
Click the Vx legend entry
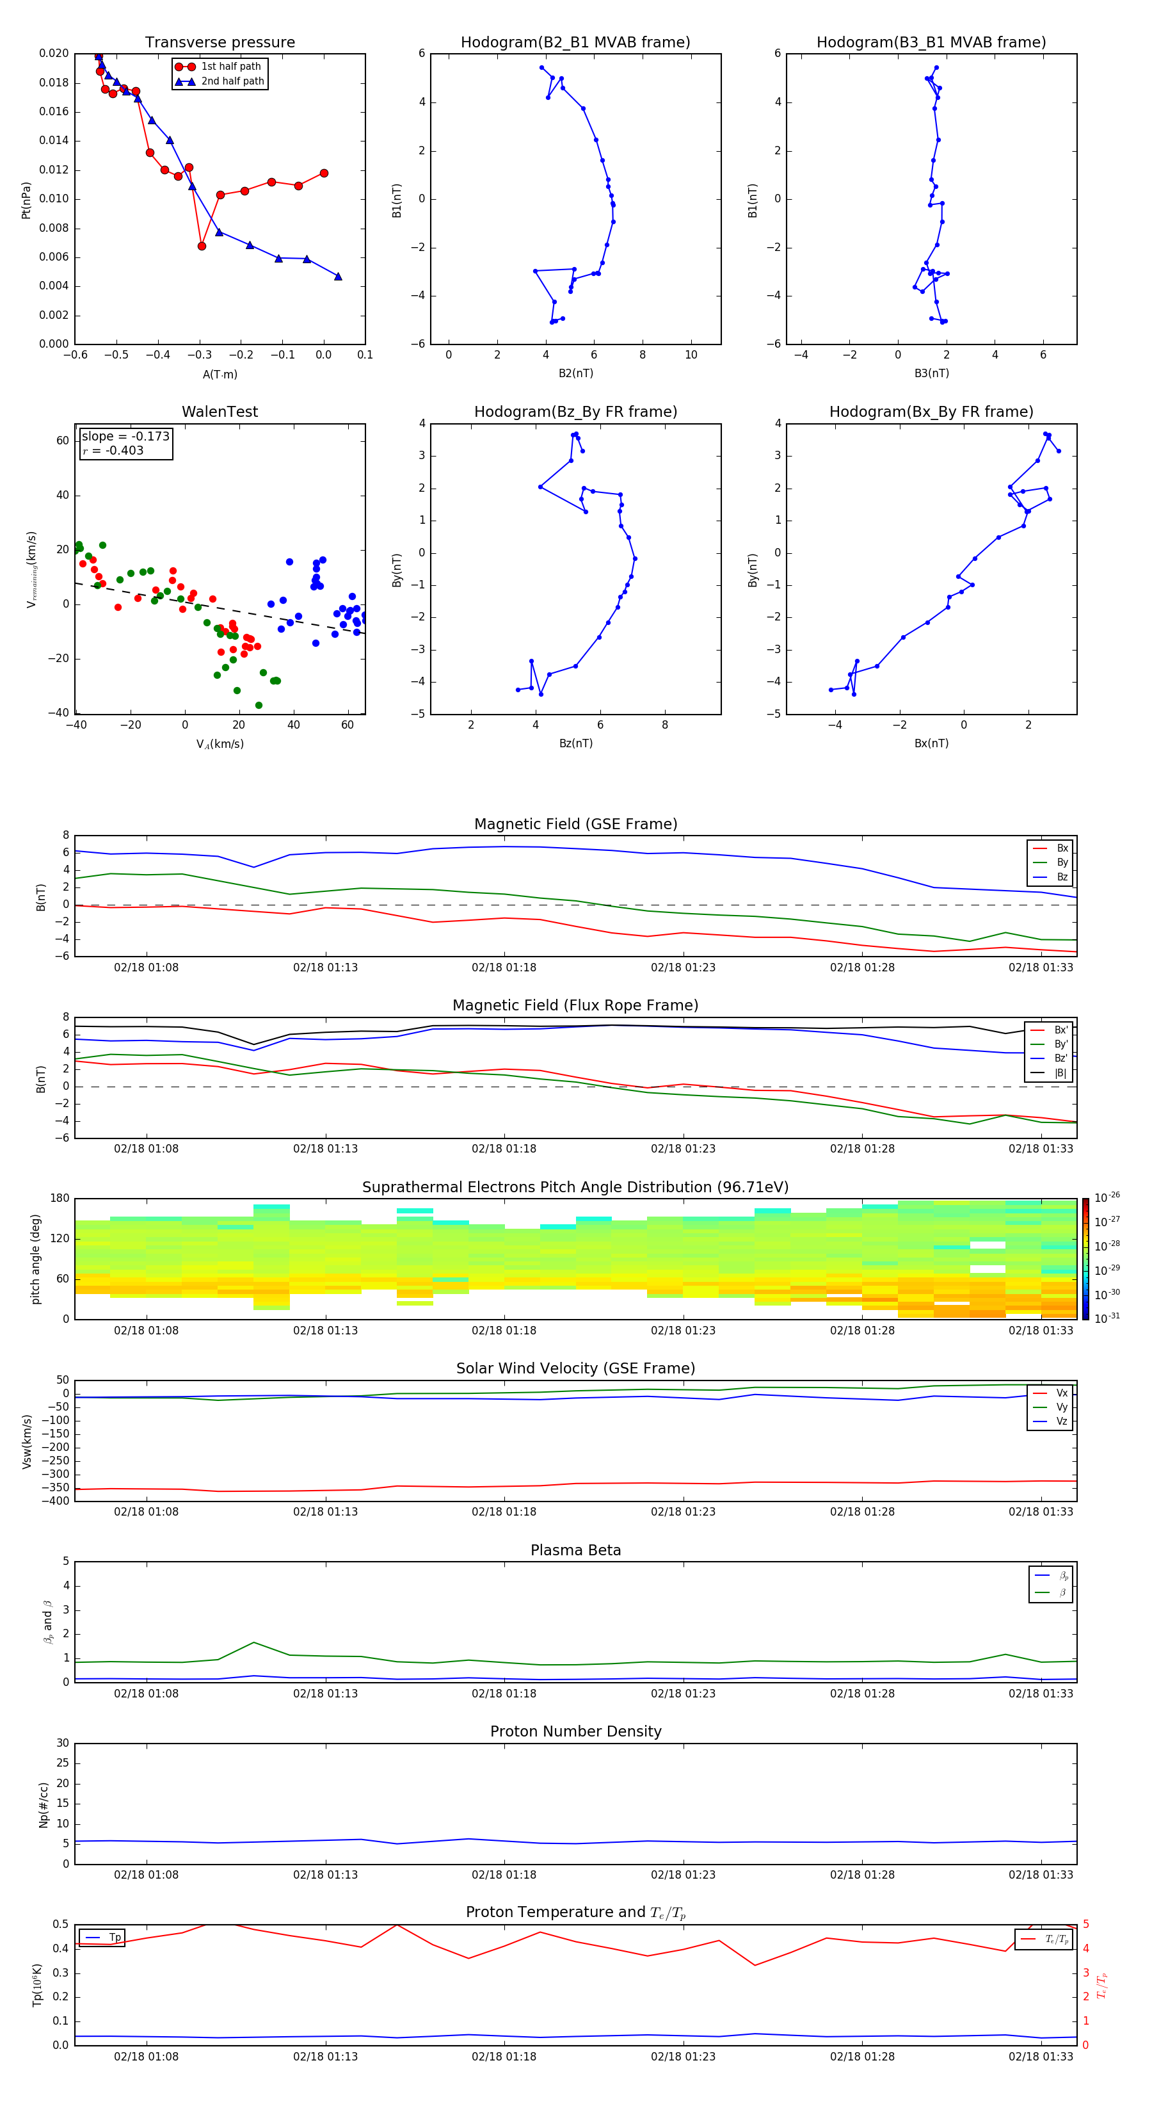[x=1050, y=1393]
